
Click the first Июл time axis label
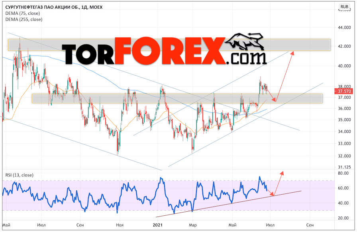[x=41, y=225]
